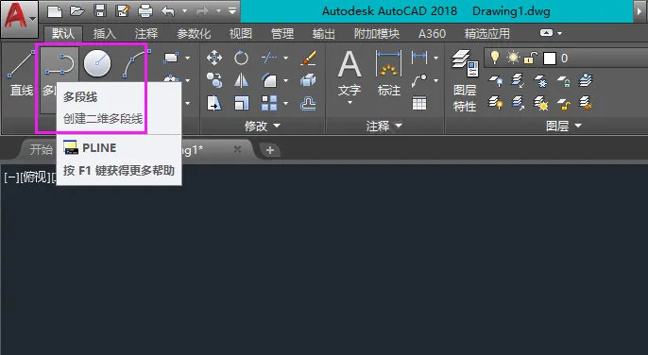Select the Mirror tool
The height and width of the screenshot is (355, 648).
click(241, 80)
